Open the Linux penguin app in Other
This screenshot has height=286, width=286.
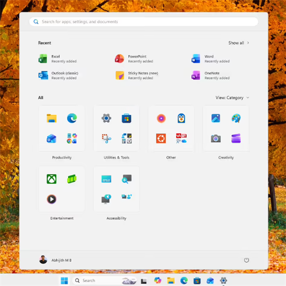tap(181, 118)
